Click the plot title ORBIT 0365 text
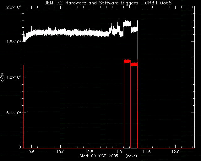This screenshot has width=201, height=161. tap(158, 3)
